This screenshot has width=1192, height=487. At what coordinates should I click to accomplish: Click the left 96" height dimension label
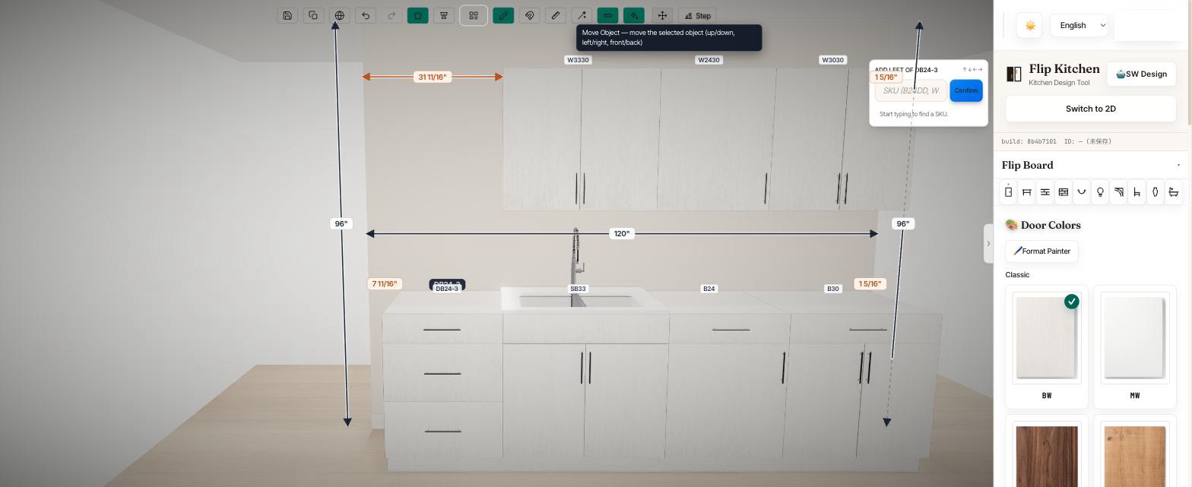(341, 223)
